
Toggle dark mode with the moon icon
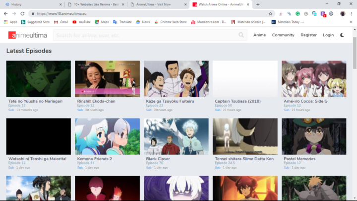coord(342,35)
